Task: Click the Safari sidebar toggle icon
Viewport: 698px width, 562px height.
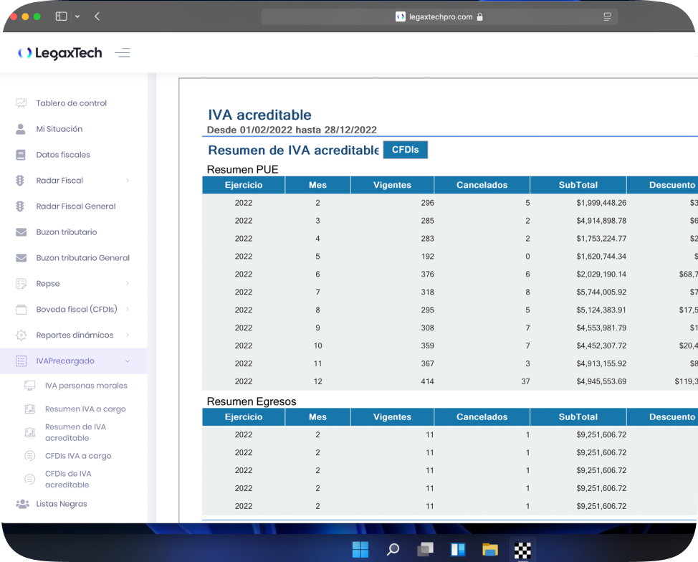Action: point(61,16)
